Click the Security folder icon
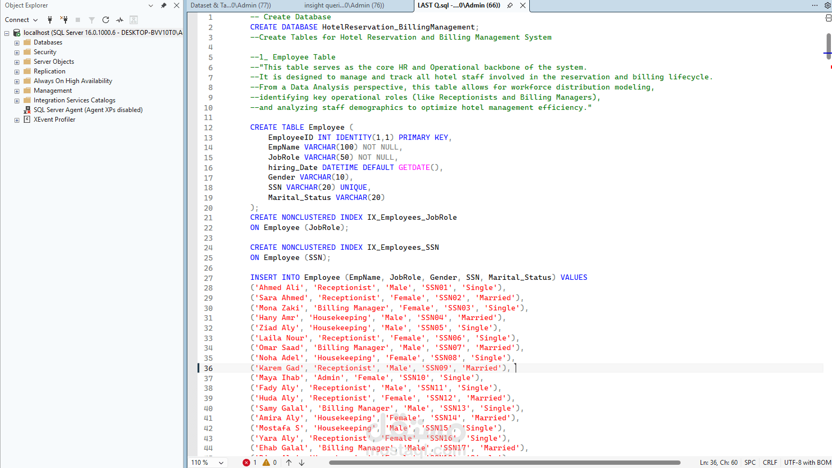Viewport: 832px width, 468px height. pos(27,52)
